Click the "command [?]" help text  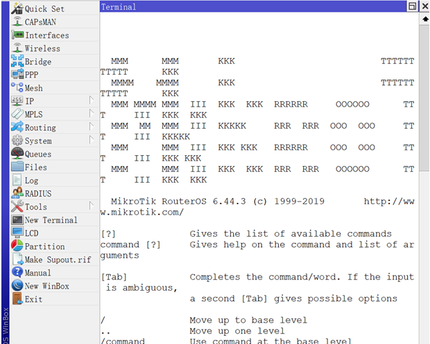(130, 244)
